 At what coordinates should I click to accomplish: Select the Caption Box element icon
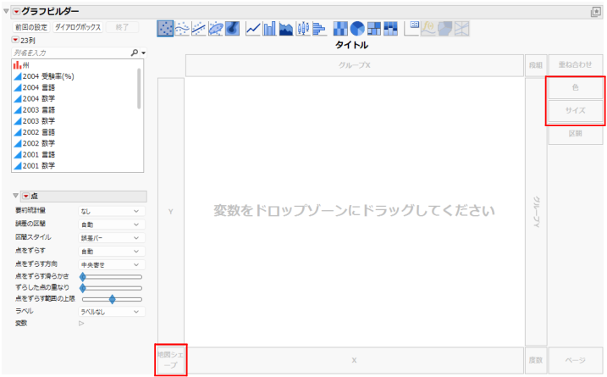411,28
